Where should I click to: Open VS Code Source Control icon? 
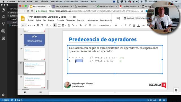tap(3, 24)
